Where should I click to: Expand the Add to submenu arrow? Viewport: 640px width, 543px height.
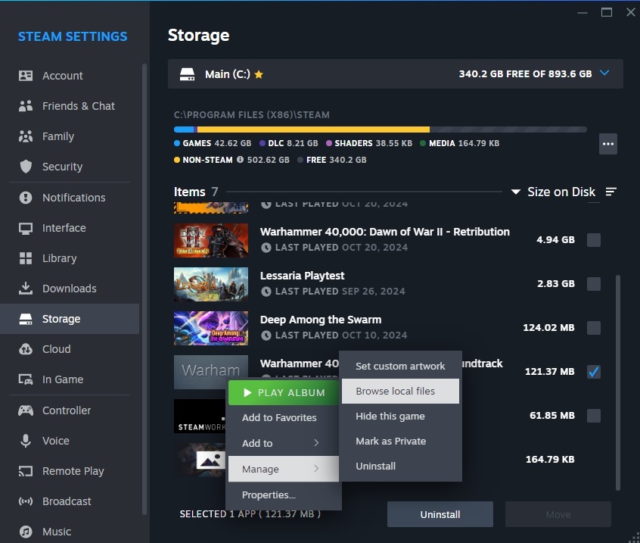coord(316,443)
